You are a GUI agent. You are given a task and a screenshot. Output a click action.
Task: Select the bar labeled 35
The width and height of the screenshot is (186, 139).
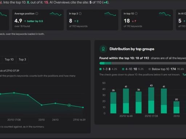(113, 103)
